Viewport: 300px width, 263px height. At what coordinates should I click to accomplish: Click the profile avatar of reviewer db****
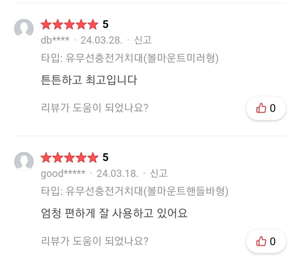[x=24, y=28]
